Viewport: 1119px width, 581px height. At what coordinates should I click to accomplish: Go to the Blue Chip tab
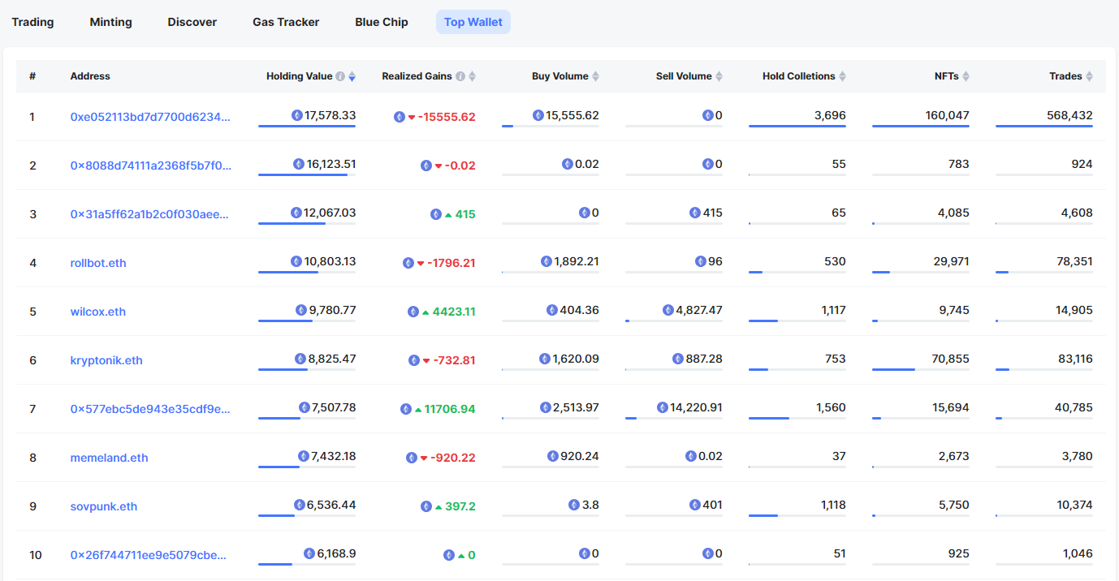tap(382, 22)
